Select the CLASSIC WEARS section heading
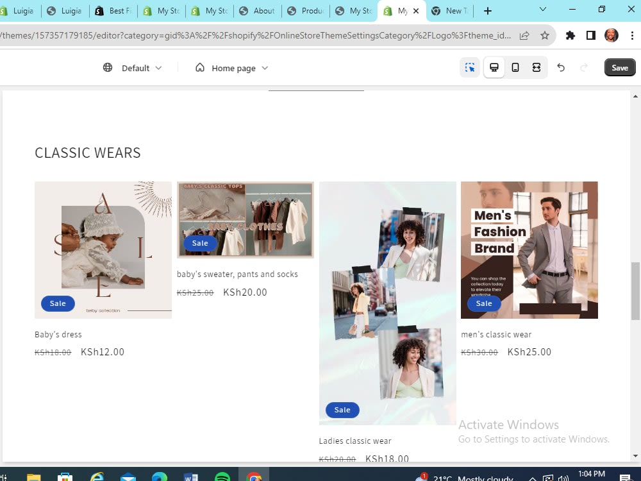The image size is (641, 481). (x=88, y=153)
